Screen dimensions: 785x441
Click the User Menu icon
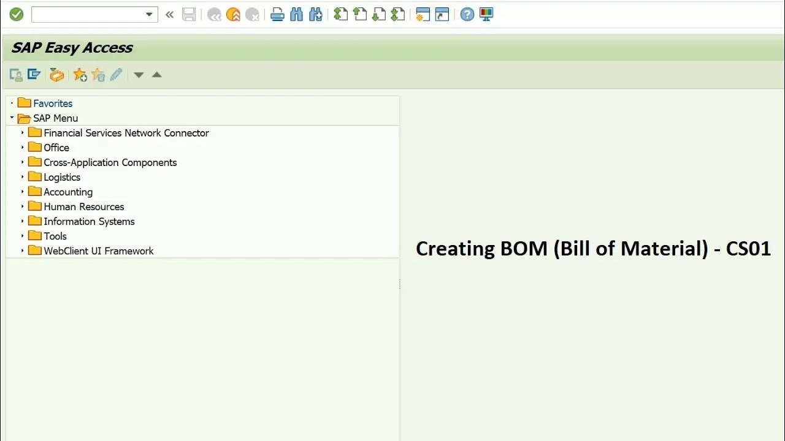16,75
